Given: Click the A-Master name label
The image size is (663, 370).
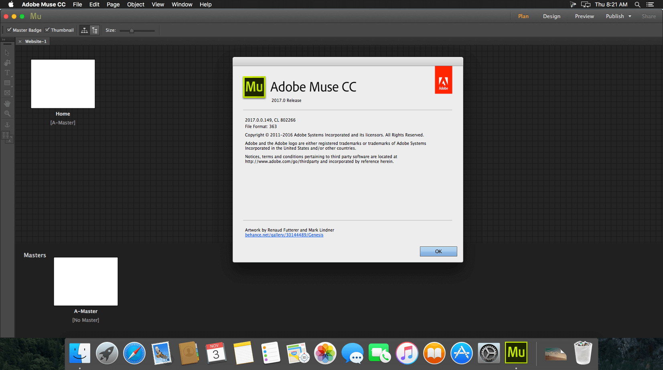Looking at the screenshot, I should [x=86, y=311].
